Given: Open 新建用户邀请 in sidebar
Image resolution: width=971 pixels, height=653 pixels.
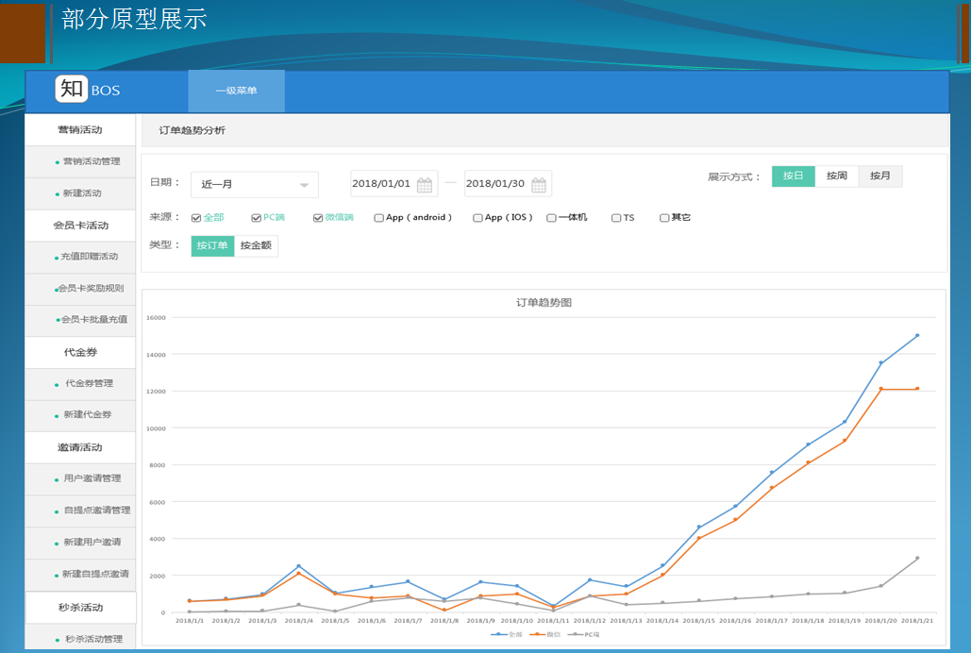Looking at the screenshot, I should tap(80, 543).
